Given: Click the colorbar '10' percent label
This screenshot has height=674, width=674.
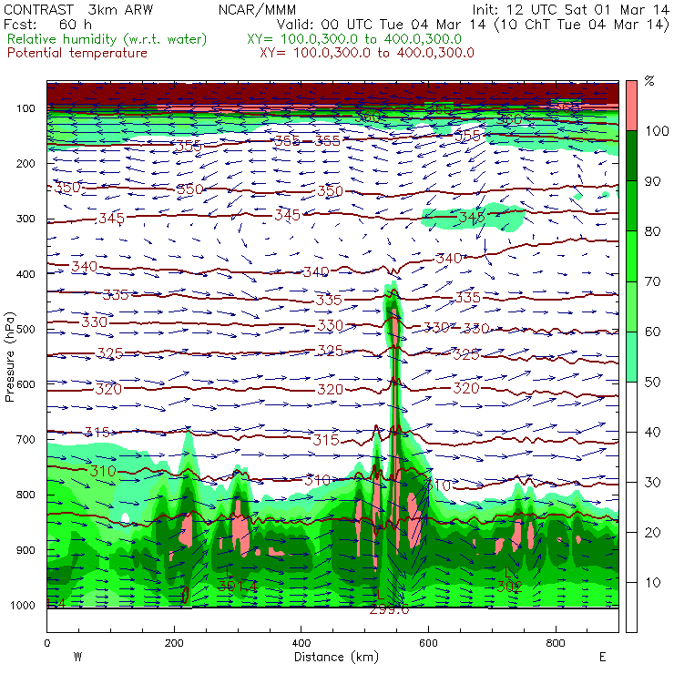Looking at the screenshot, I should [652, 583].
